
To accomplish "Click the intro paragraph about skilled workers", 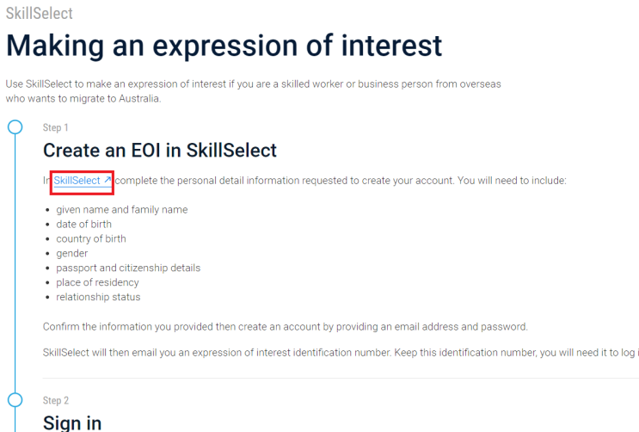I will (253, 91).
